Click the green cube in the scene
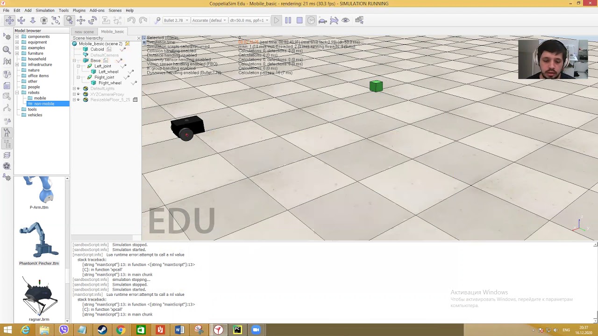The height and width of the screenshot is (336, 598). pos(376,86)
